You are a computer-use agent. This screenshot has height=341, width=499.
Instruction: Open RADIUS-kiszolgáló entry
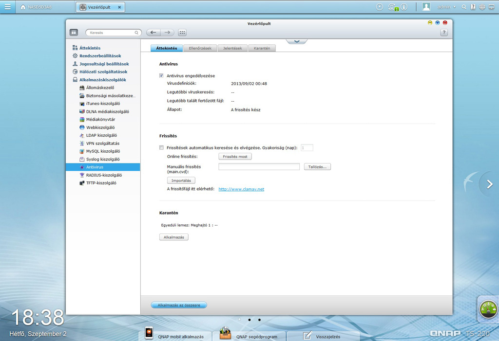100,175
